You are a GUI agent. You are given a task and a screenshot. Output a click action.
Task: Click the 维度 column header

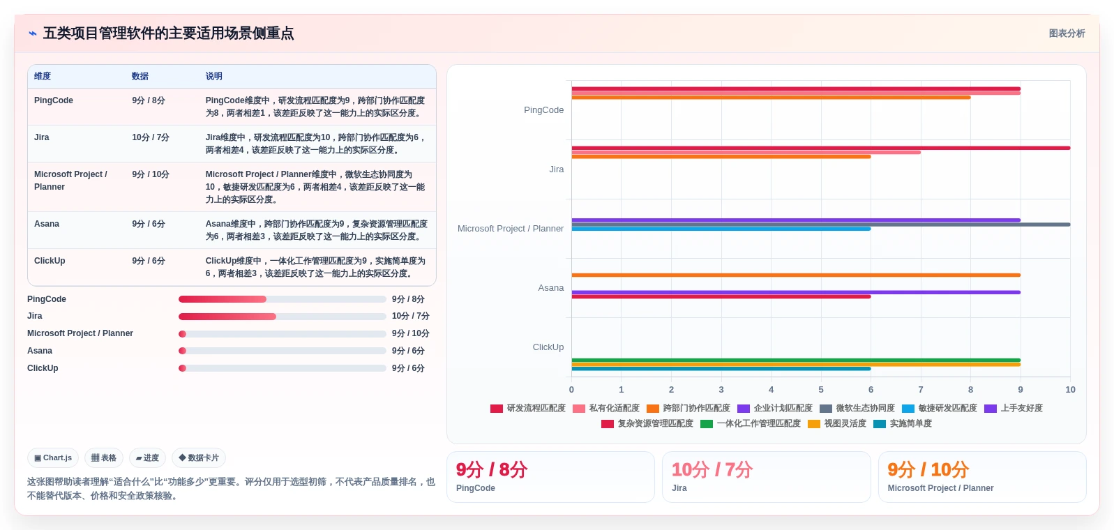click(43, 77)
